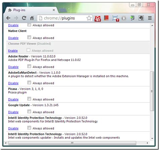Bookmark this page with the star
The height and width of the screenshot is (150, 159).
click(x=89, y=18)
